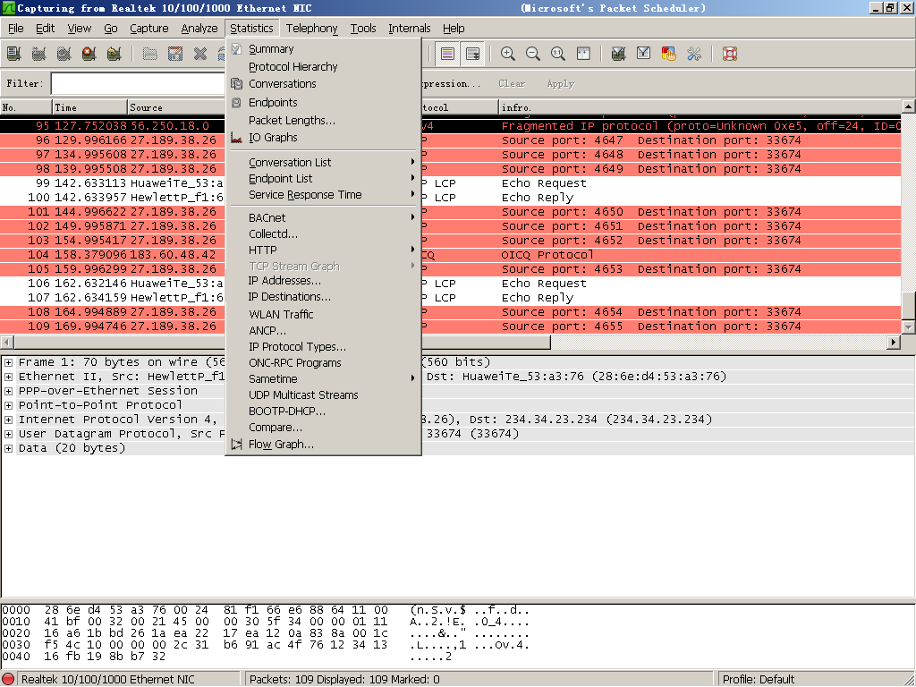
Task: Select packet 95 Fragmented IP protocol row
Action: click(451, 126)
